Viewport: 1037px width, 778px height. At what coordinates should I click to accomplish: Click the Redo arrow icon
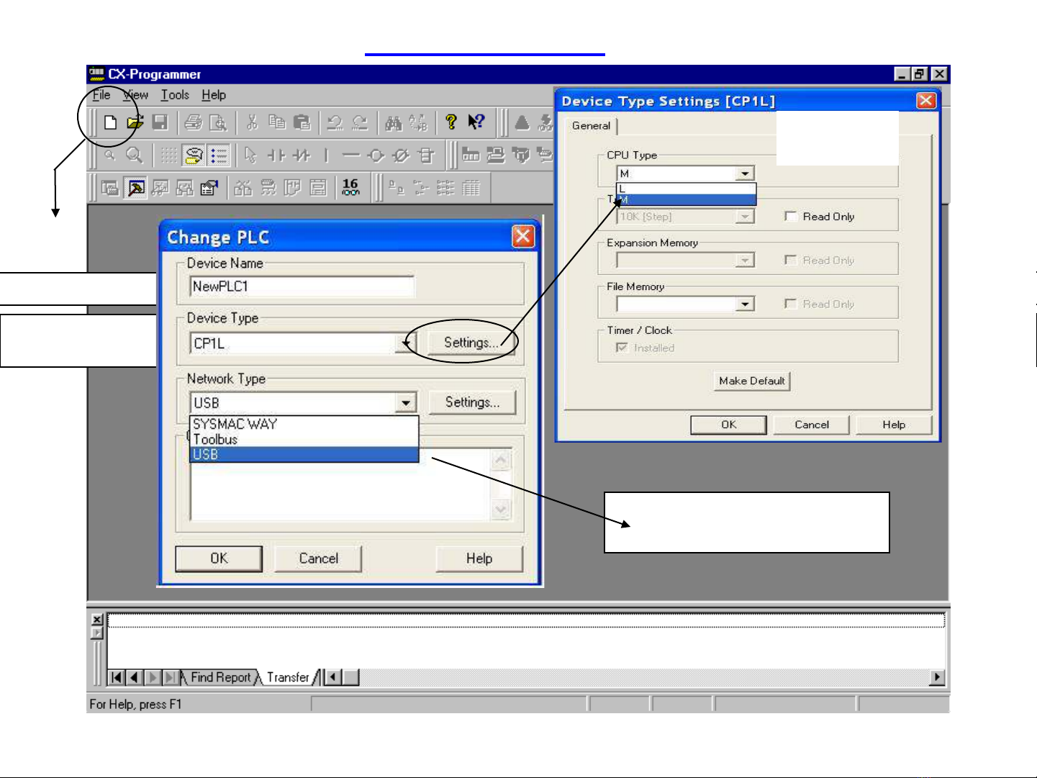tap(360, 122)
